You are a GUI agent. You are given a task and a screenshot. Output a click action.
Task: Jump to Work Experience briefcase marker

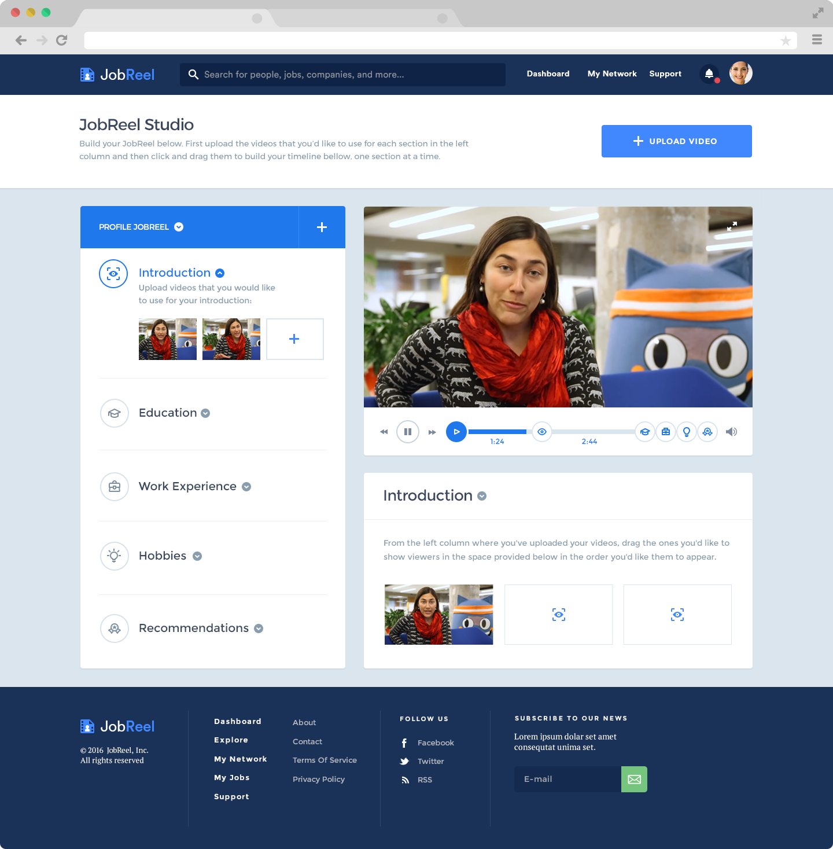pyautogui.click(x=666, y=432)
